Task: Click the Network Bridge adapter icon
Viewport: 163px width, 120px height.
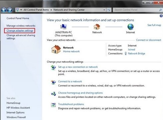Action: pyautogui.click(x=126, y=53)
